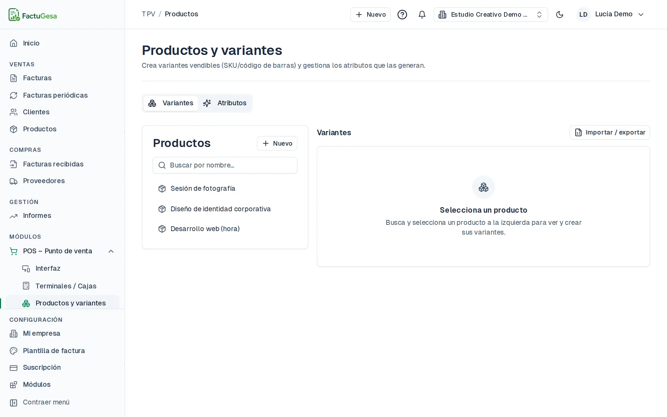Open Plantilla de factura in the sidebar
The width and height of the screenshot is (667, 417).
tap(62, 351)
